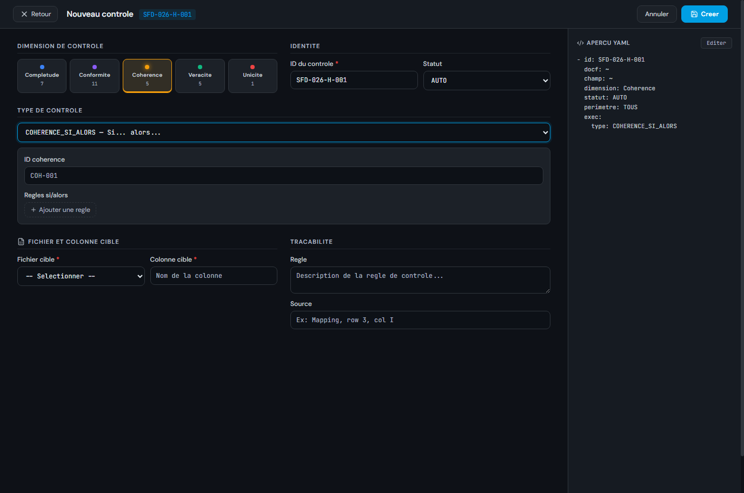The width and height of the screenshot is (744, 493).
Task: Click the code icon beside Apercu YAML
Action: [580, 43]
